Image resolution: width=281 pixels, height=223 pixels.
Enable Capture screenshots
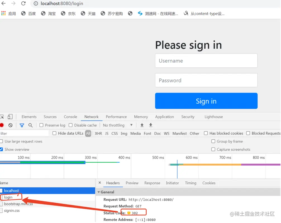213,149
